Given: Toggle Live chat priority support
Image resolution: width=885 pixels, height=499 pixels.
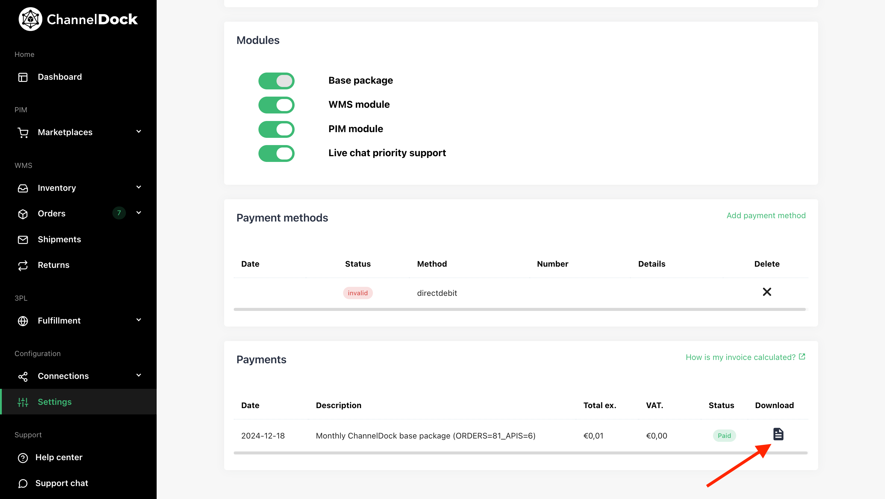Looking at the screenshot, I should (276, 153).
